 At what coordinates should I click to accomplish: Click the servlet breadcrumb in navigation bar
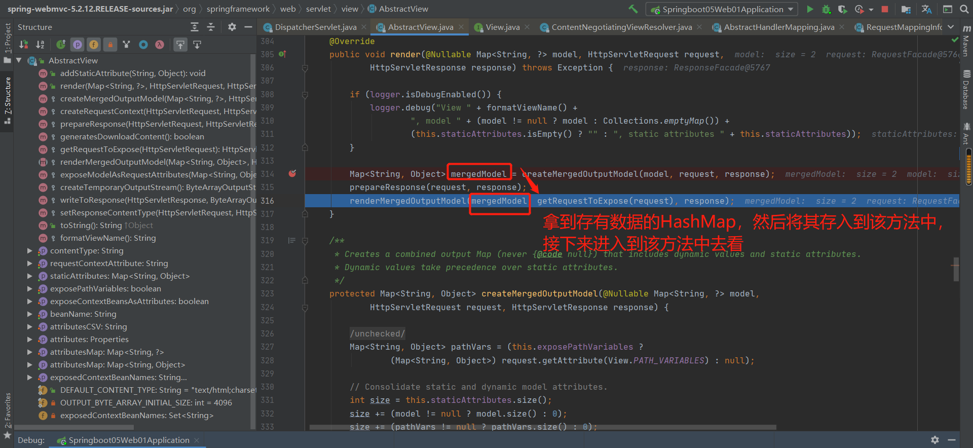[318, 9]
